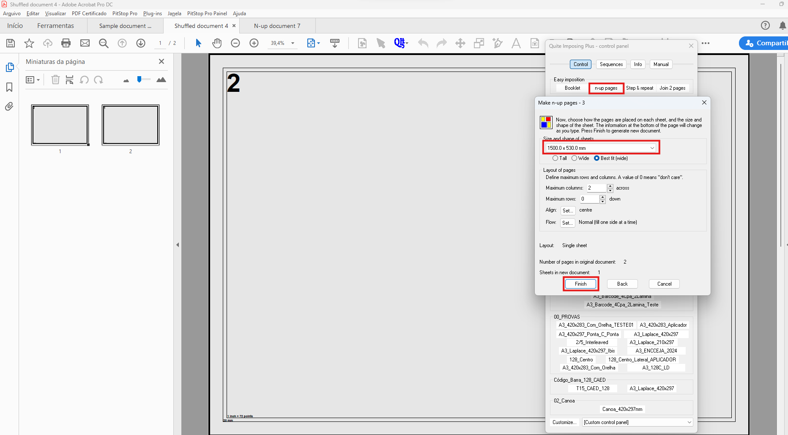Open the fit page options dropdown
The width and height of the screenshot is (788, 435).
pyautogui.click(x=313, y=43)
